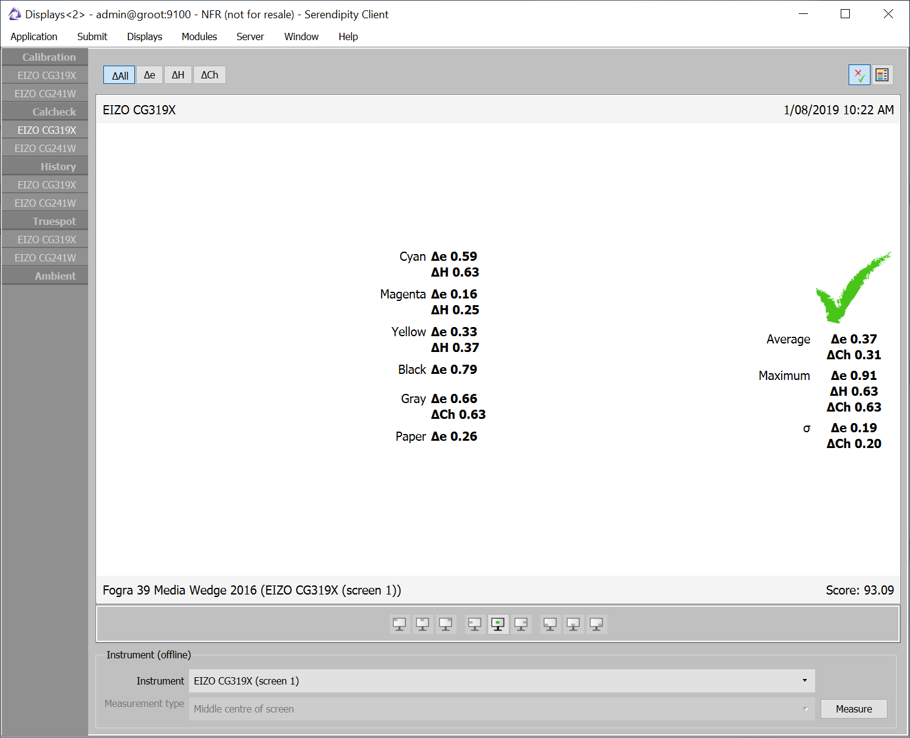Minimize the Serendipity Client window

(803, 14)
